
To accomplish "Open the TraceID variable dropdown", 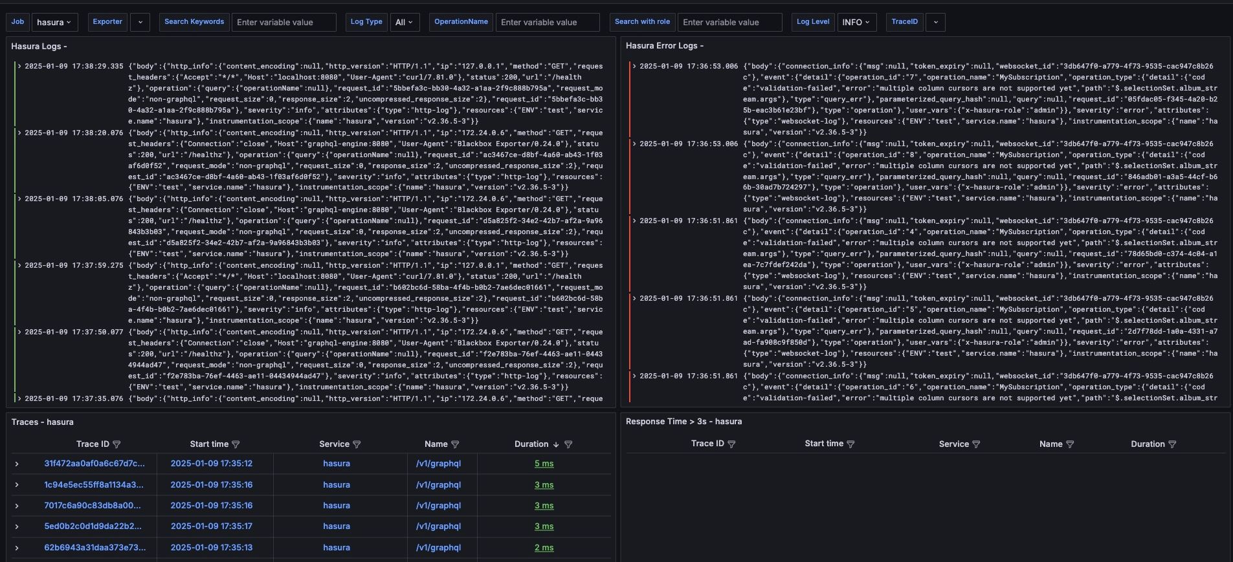I will (935, 22).
